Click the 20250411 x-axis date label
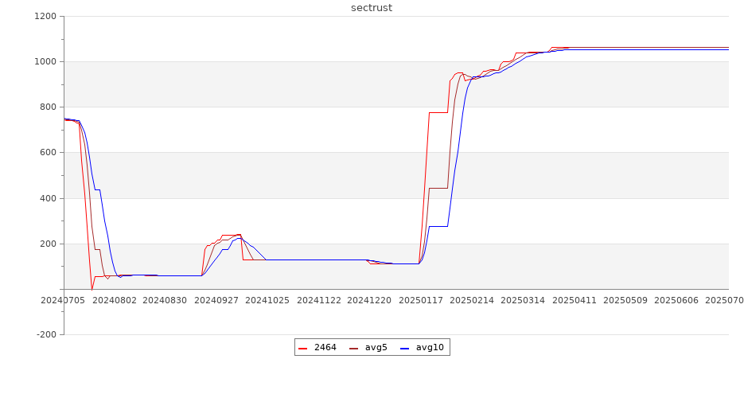This screenshot has height=398, width=744. tap(574, 300)
